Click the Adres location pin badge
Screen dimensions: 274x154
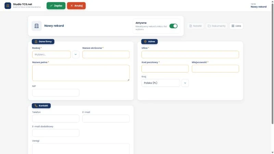pos(149,41)
